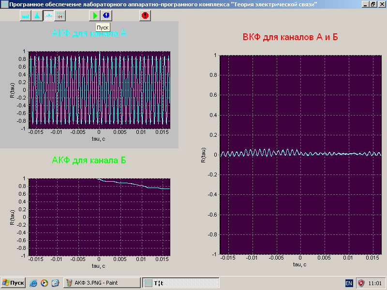Click the title 'ВКФ для каналов А и Б'
Viewport: 387px width, 290px height.
tap(290, 37)
